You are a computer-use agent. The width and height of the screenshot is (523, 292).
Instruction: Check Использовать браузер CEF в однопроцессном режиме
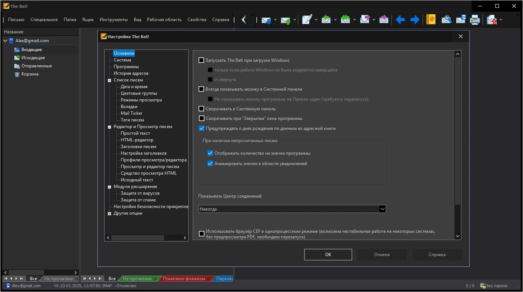click(x=201, y=234)
